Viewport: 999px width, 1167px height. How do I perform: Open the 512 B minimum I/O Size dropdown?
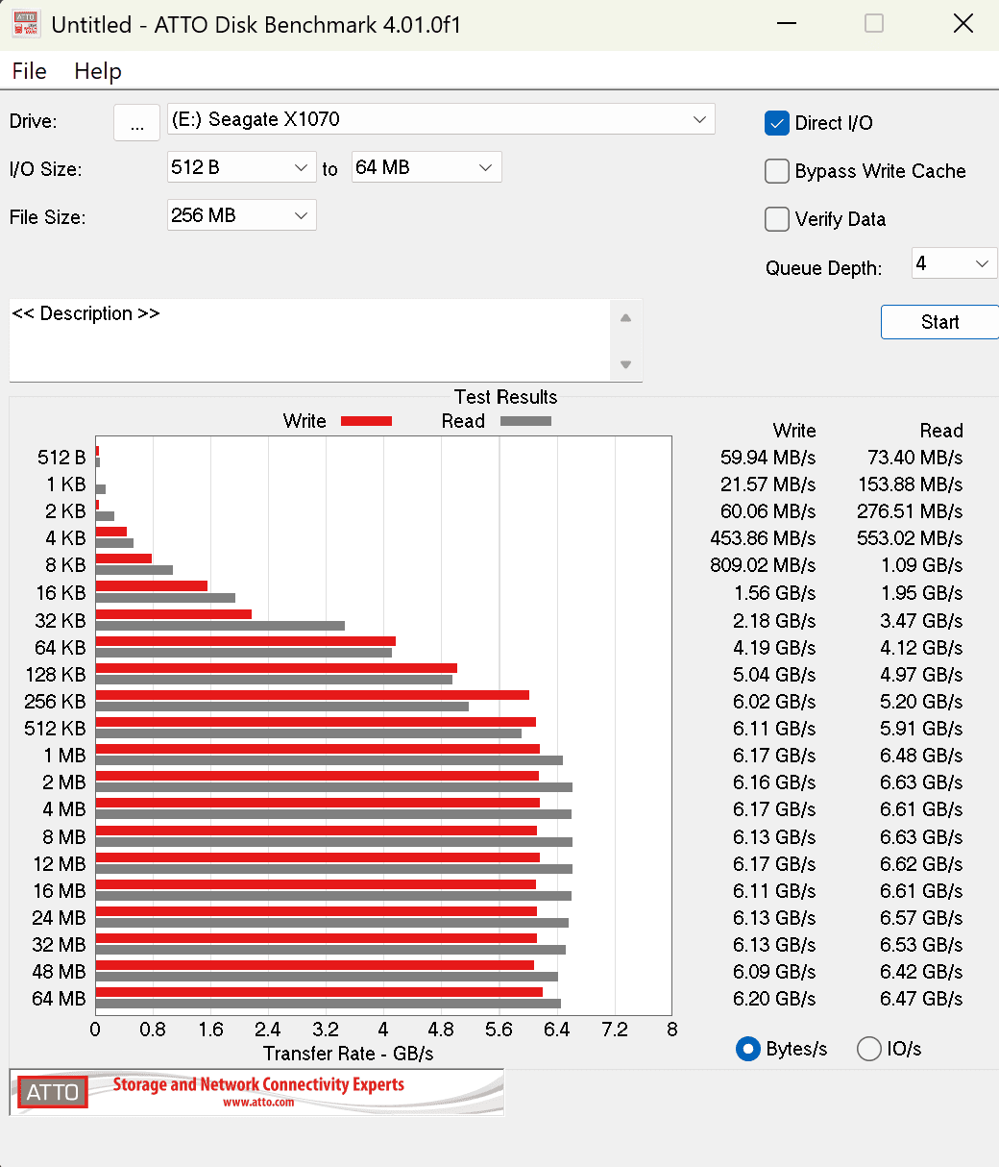[x=242, y=167]
